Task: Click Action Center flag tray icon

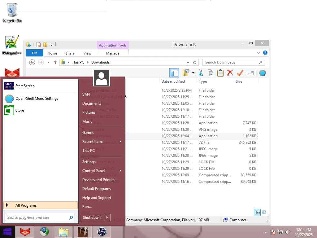Action: pyautogui.click(x=273, y=232)
